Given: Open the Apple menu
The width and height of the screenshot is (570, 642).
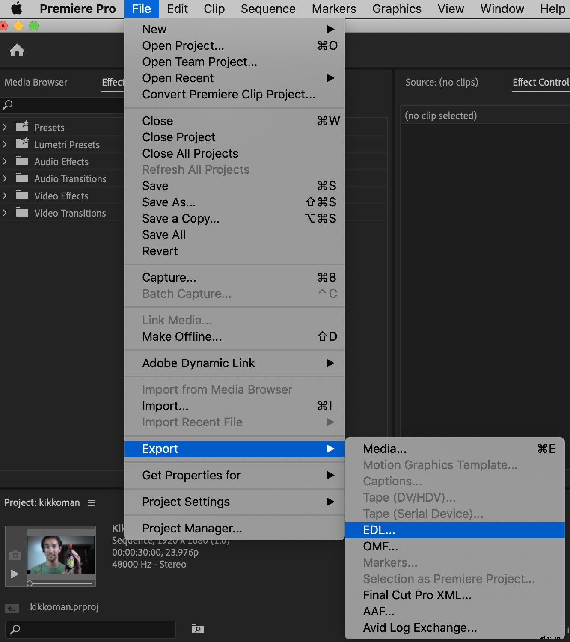Looking at the screenshot, I should pyautogui.click(x=16, y=9).
